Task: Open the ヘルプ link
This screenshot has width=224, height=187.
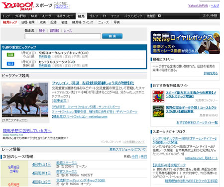Action: (x=215, y=6)
